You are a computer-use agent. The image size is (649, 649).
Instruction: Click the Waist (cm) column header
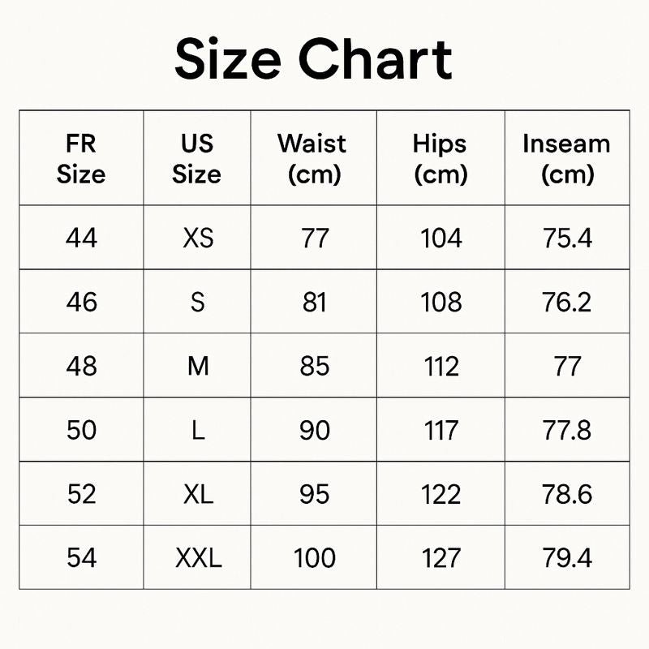pyautogui.click(x=313, y=158)
